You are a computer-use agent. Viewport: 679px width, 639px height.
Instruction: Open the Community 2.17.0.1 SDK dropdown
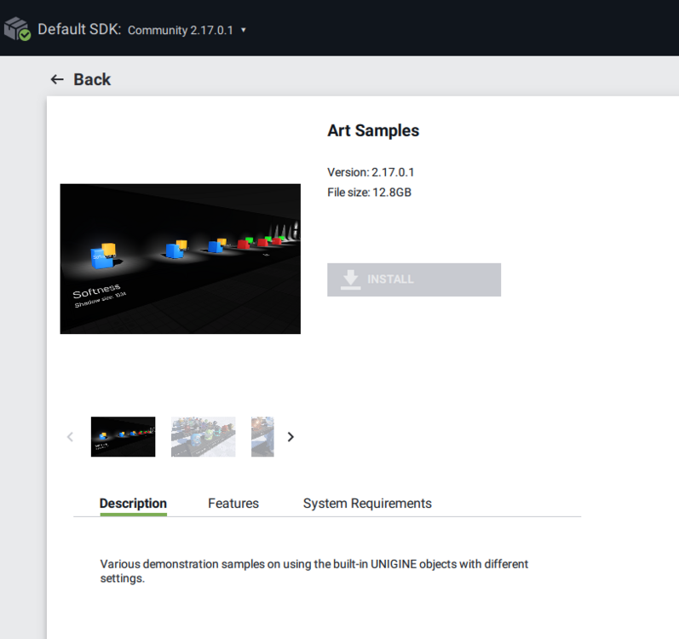[181, 30]
